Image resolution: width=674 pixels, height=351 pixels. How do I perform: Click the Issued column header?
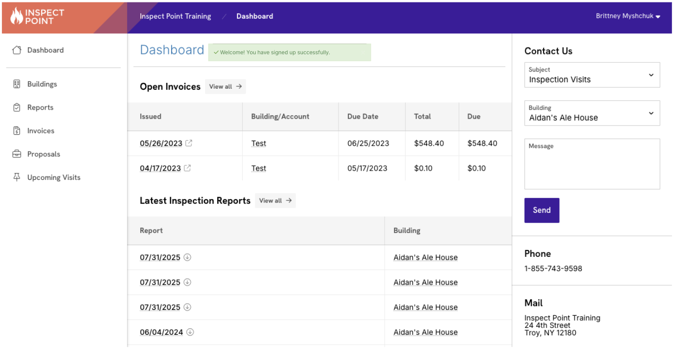coord(151,117)
